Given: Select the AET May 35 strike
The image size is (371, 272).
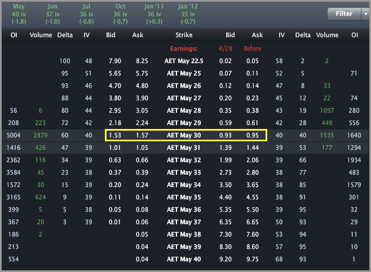Looking at the screenshot, I should tap(184, 197).
